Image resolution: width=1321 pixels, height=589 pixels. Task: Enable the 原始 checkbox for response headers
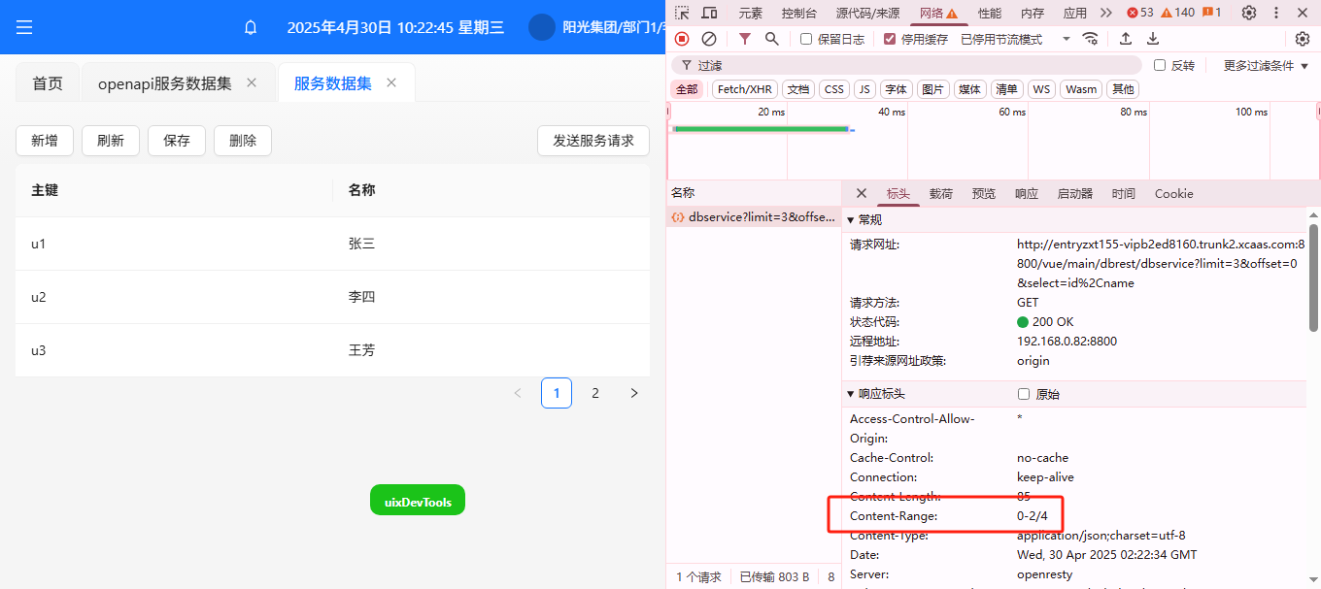1024,394
